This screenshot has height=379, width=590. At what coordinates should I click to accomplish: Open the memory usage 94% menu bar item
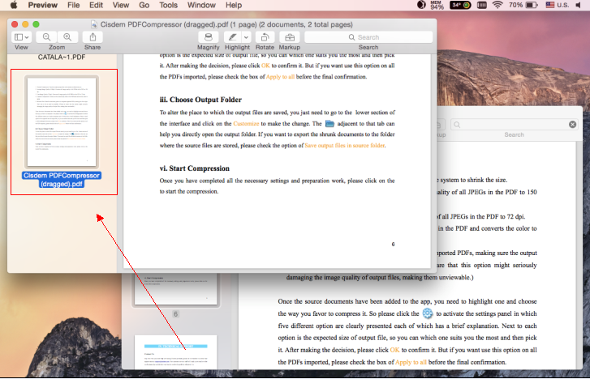(437, 5)
